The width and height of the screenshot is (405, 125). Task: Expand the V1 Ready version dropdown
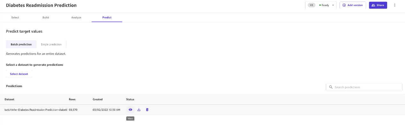[x=333, y=5]
